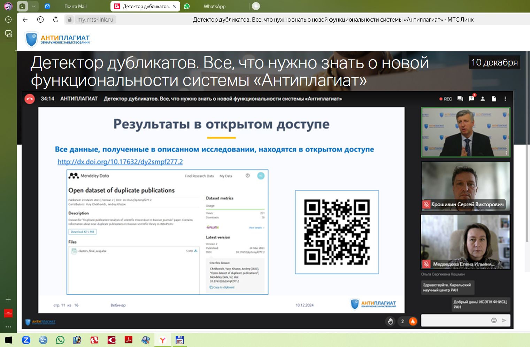
Task: Click the webinar title in page header
Action: 230,71
